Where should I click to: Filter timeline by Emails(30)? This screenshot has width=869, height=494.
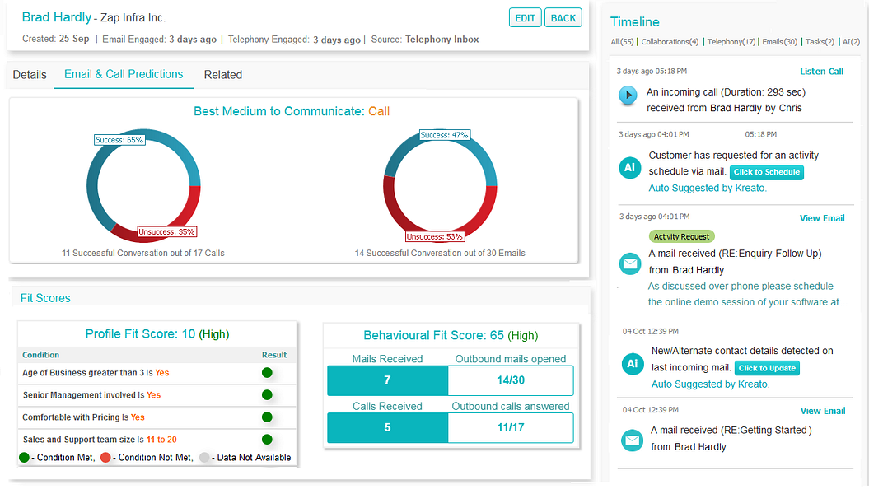779,41
